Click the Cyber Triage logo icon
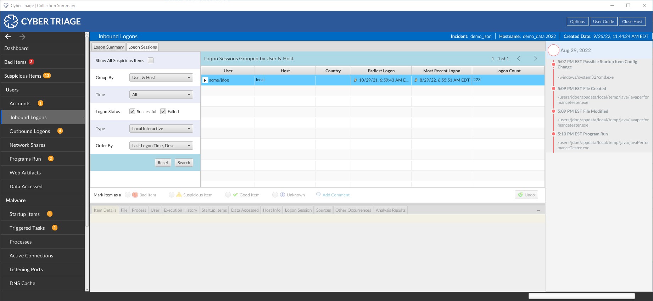 (11, 21)
